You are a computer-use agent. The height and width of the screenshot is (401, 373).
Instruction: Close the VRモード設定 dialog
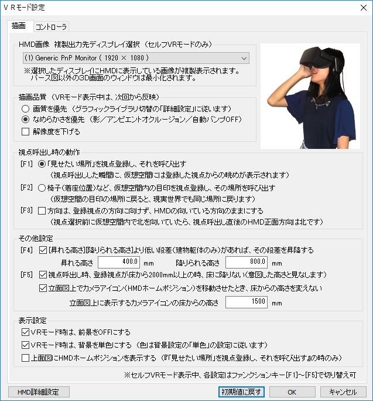(364, 8)
